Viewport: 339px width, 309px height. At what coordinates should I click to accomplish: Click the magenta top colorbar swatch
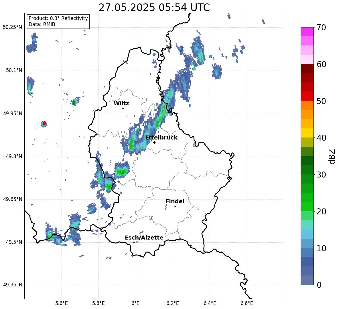307,32
